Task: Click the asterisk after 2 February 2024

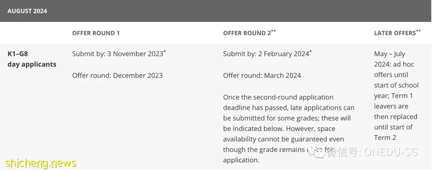Action: 310,52
